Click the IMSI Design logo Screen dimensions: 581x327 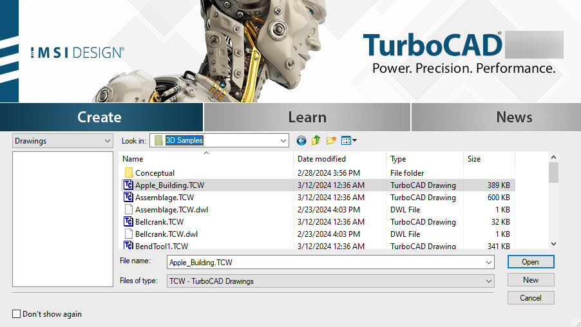click(77, 53)
